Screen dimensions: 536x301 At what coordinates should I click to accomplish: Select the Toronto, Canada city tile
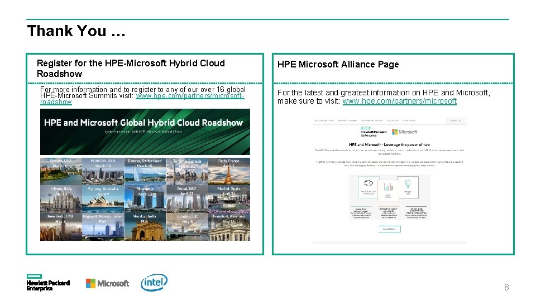tap(187, 171)
